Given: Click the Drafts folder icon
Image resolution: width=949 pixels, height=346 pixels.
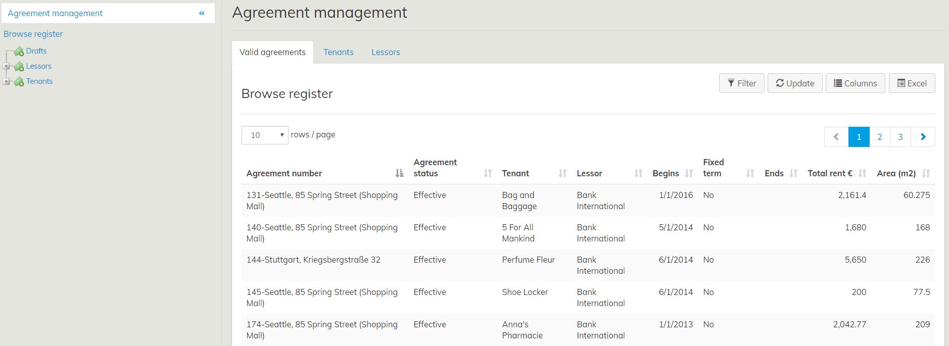Looking at the screenshot, I should [19, 52].
